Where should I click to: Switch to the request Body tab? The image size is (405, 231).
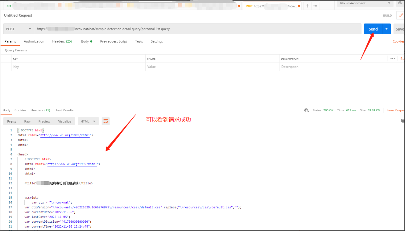coord(87,41)
